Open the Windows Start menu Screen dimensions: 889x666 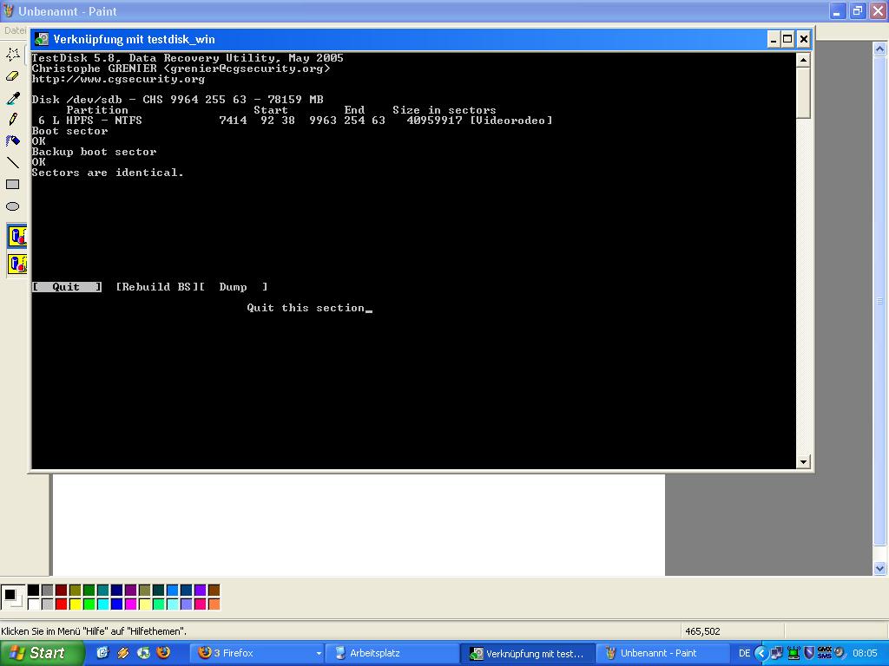(x=41, y=653)
